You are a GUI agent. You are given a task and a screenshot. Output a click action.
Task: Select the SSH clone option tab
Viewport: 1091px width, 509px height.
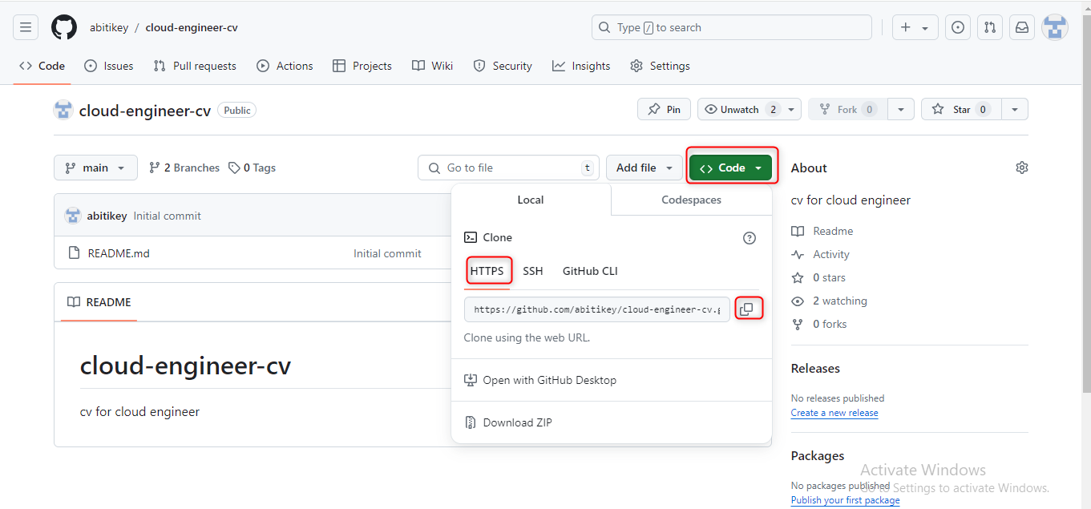point(533,271)
